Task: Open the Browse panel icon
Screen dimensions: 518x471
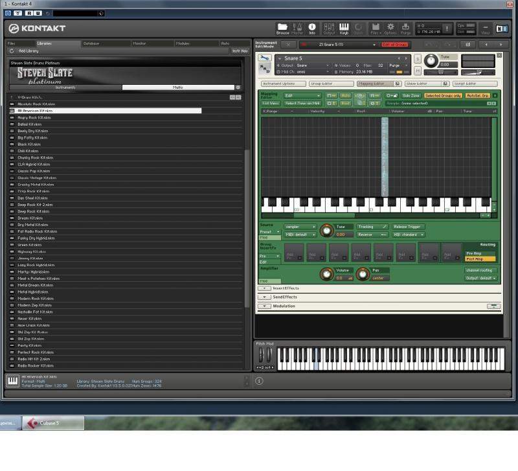Action: tap(283, 28)
